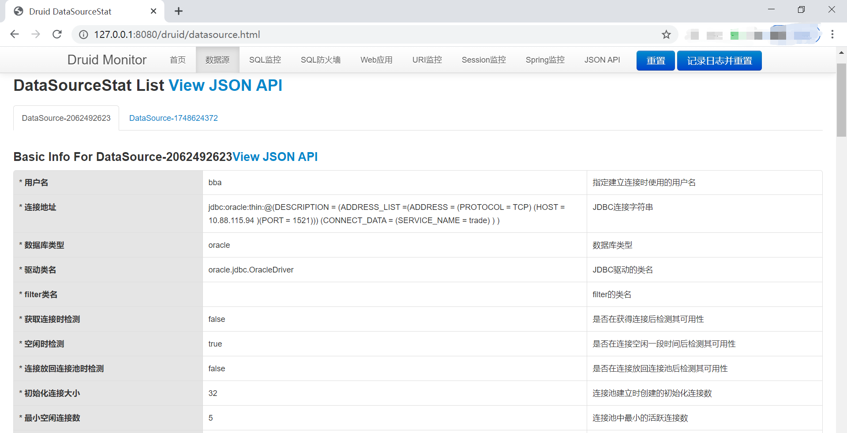847x433 pixels.
Task: Click description 'JDBC驱动的类名'
Action: 623,270
